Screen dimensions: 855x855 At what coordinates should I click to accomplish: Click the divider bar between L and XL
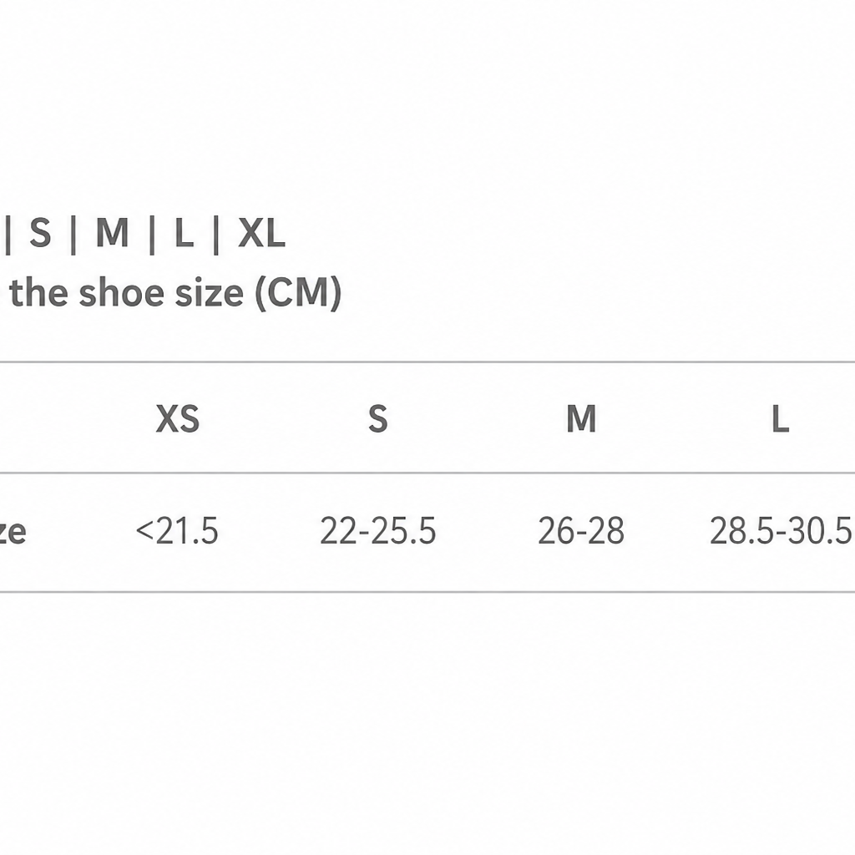216,235
